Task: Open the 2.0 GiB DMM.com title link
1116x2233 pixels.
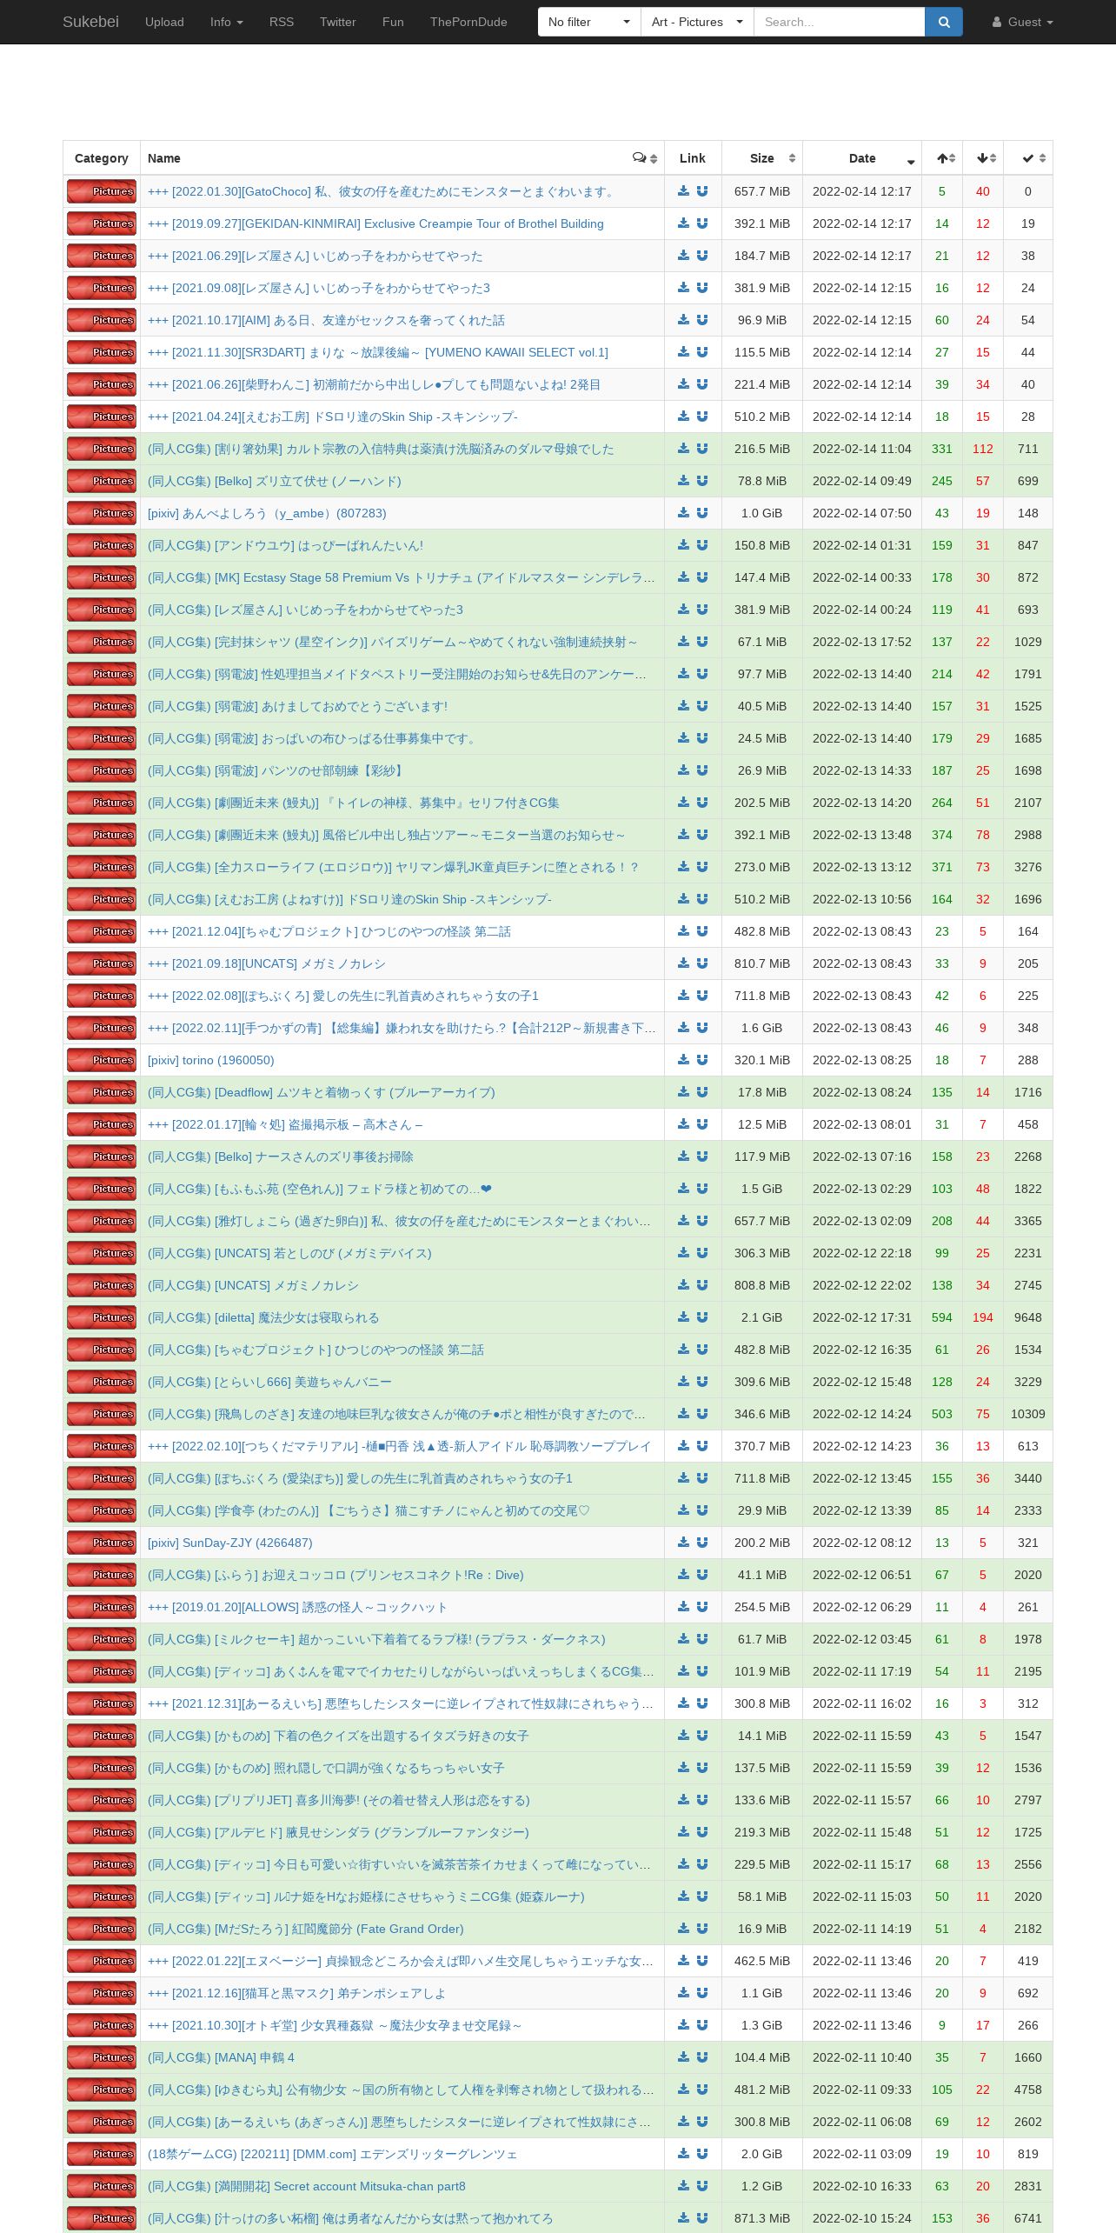Action: click(x=332, y=2154)
